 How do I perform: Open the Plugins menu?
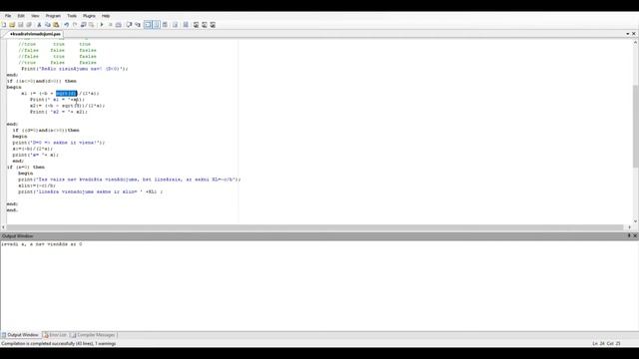(89, 16)
